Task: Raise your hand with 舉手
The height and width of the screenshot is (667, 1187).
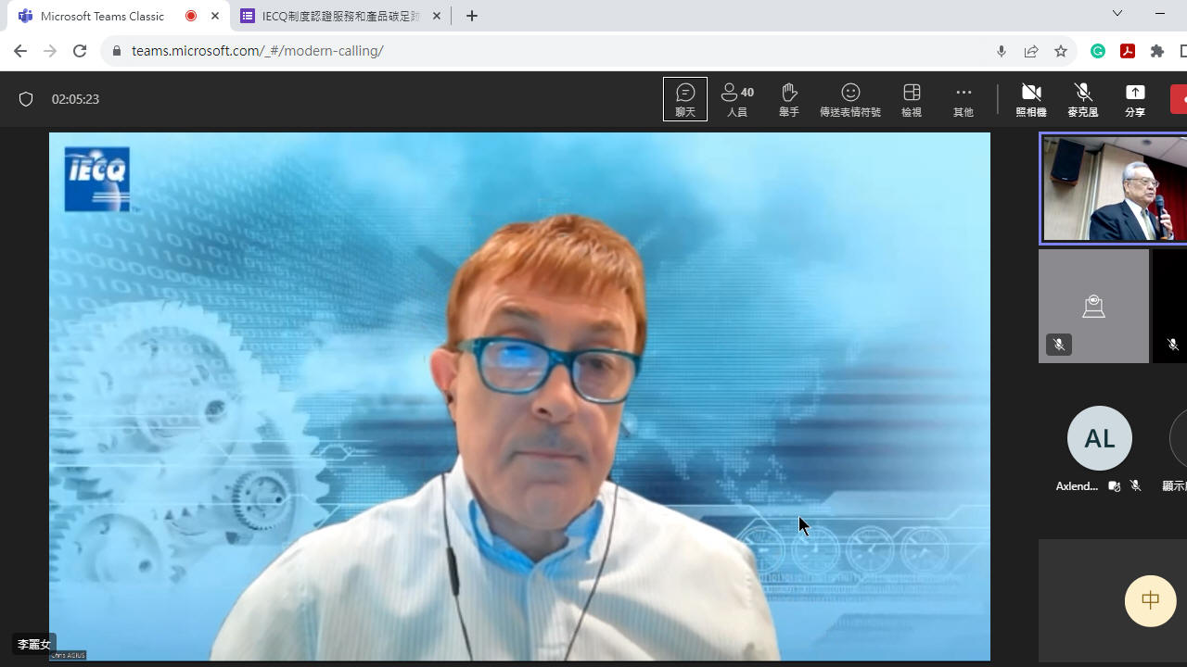Action: [789, 99]
